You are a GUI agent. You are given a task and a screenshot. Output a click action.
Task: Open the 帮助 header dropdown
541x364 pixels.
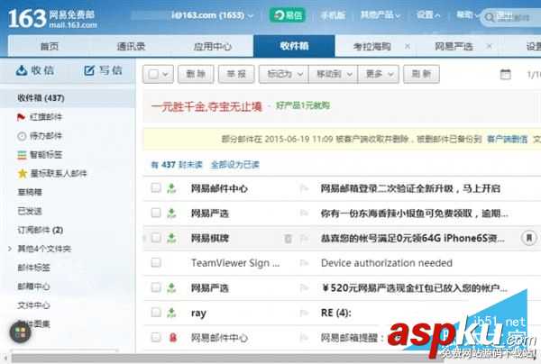coord(468,15)
